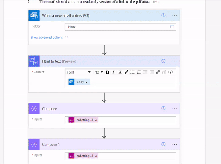Open the Font family dropdown
Screen dimensions: 221x164
[78, 72]
